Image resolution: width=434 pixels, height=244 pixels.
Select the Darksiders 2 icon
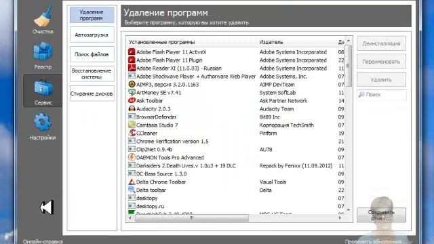coord(132,165)
